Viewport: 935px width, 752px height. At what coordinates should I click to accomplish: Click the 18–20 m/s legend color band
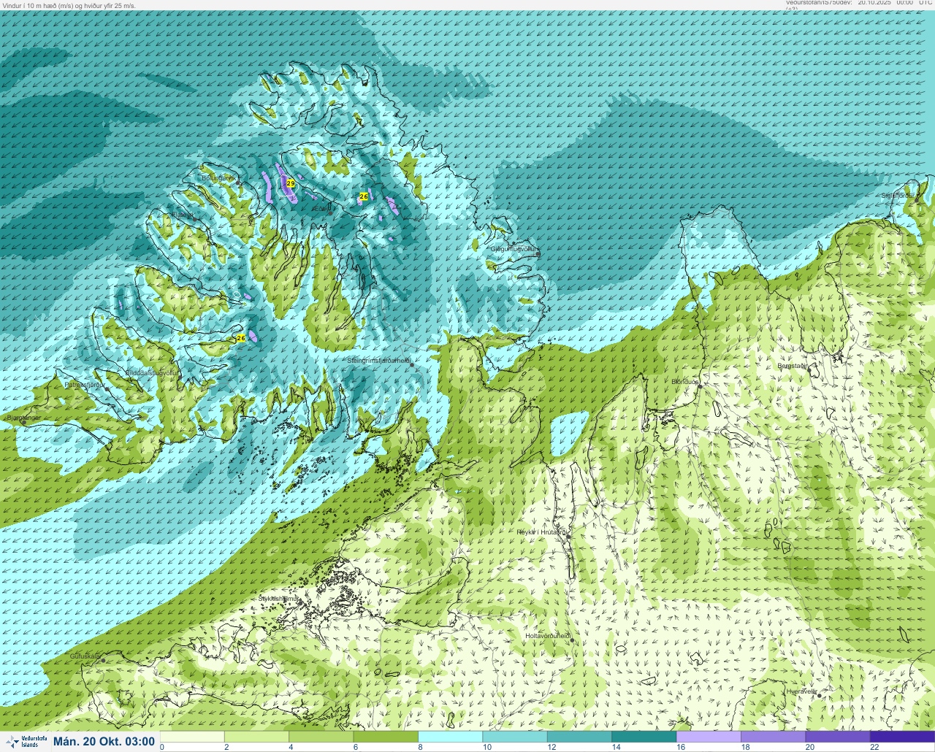[773, 737]
